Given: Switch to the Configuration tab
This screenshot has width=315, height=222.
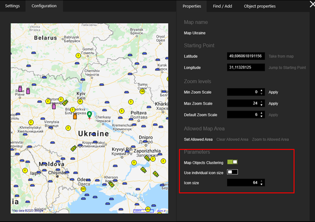Looking at the screenshot, I should click(x=44, y=6).
